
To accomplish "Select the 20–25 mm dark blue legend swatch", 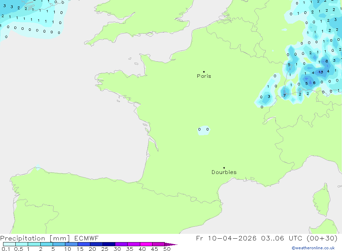I will (x=96, y=244).
